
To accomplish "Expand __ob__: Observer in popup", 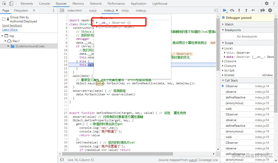I will pos(97,23).
